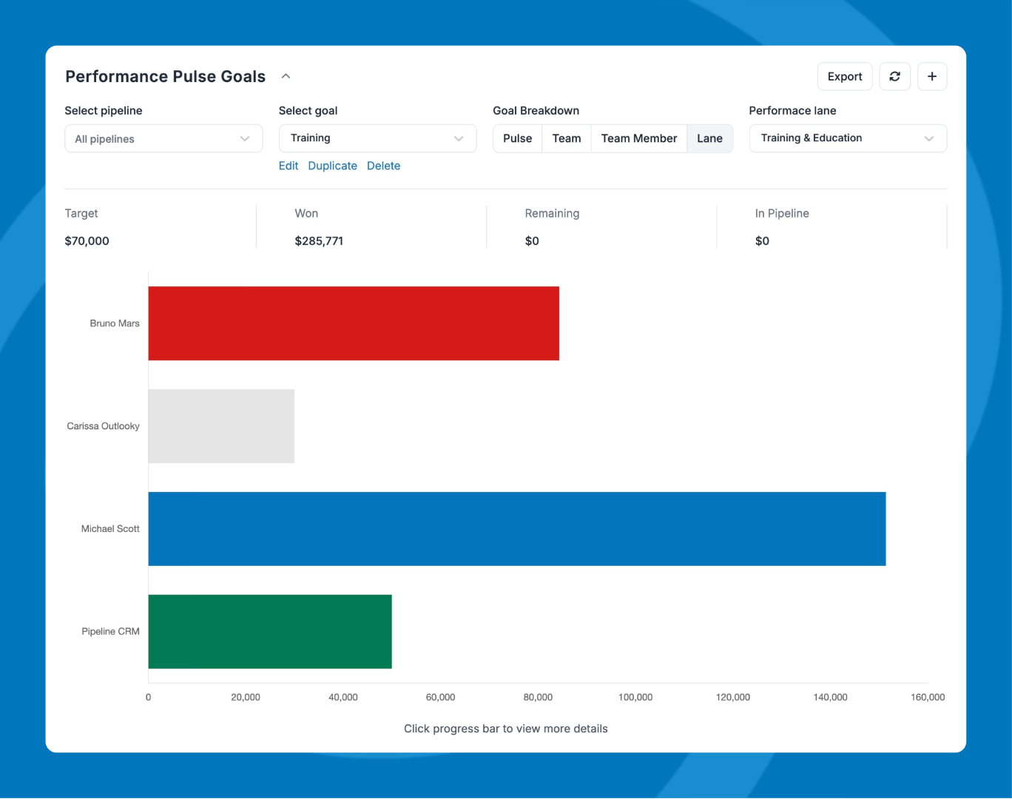Image resolution: width=1012 pixels, height=799 pixels.
Task: Click the Target value $70,000
Action: coord(87,241)
